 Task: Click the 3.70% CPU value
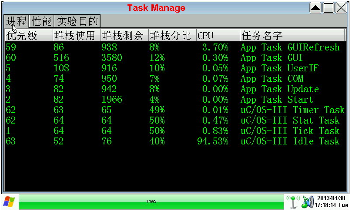(215, 47)
